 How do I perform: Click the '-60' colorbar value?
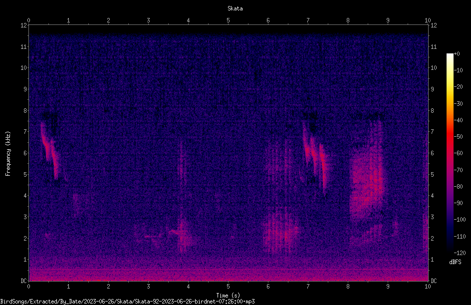point(458,153)
